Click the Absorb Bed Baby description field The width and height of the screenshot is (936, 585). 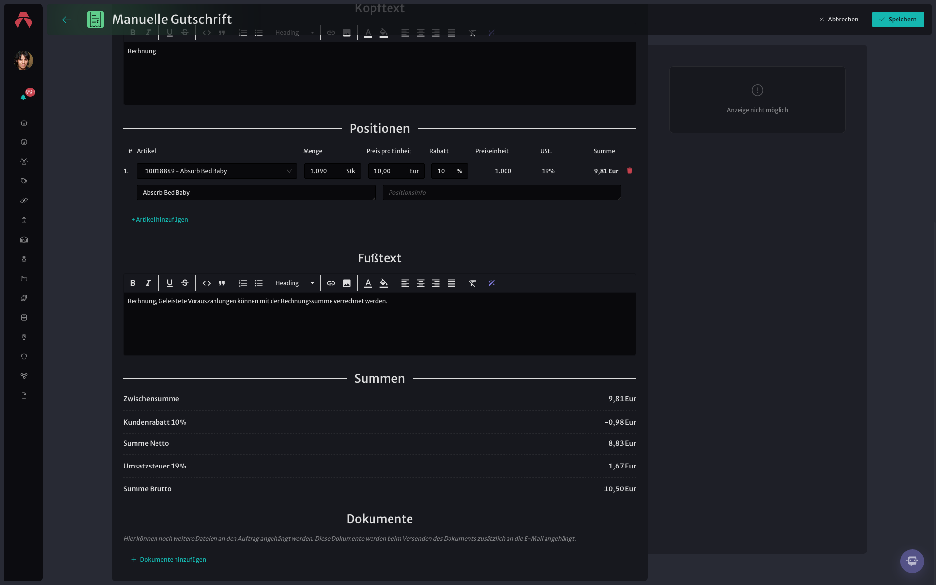[x=256, y=193]
